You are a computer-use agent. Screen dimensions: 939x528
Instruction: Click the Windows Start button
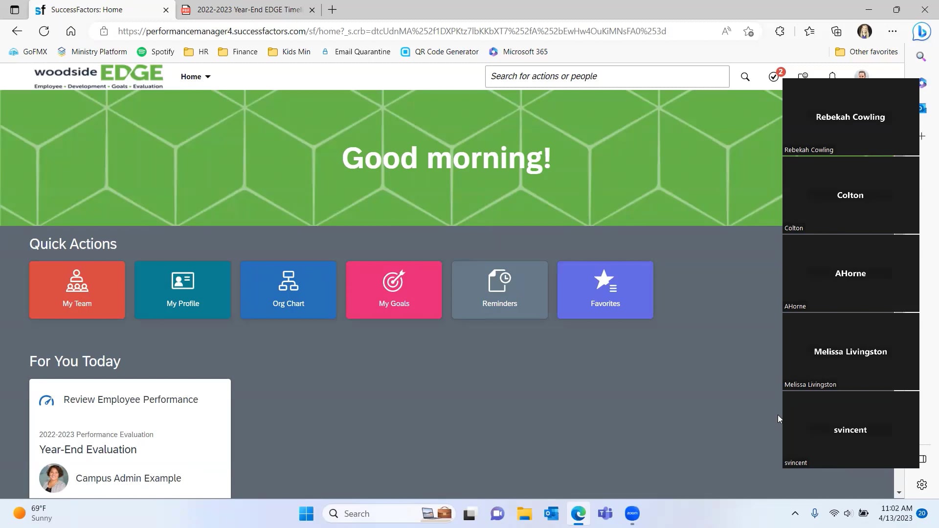306,514
